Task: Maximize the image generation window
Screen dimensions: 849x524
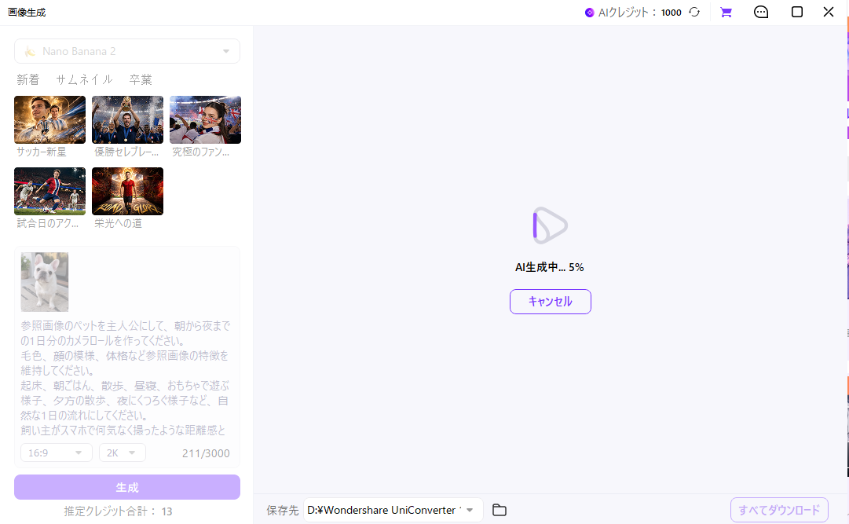Action: [796, 12]
